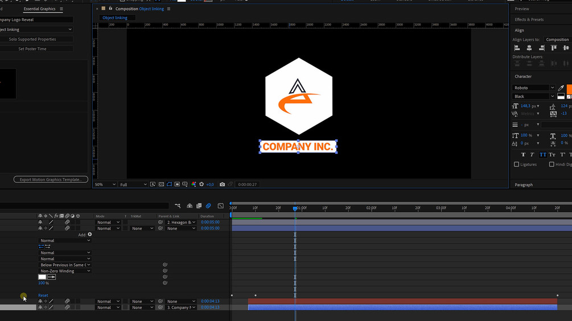Open the Roboto font family dropdown

tap(534, 87)
